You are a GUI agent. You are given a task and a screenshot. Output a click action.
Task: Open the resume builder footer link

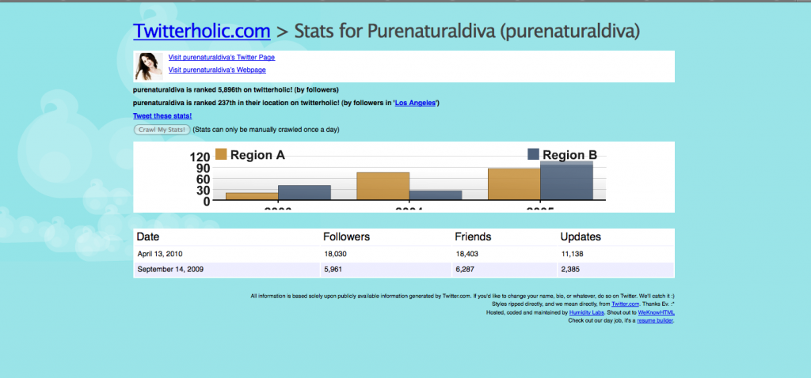[655, 321]
